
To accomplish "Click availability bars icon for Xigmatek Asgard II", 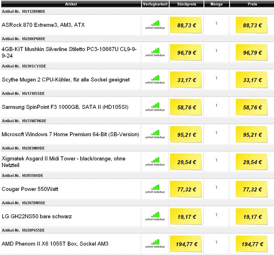I will [155, 160].
